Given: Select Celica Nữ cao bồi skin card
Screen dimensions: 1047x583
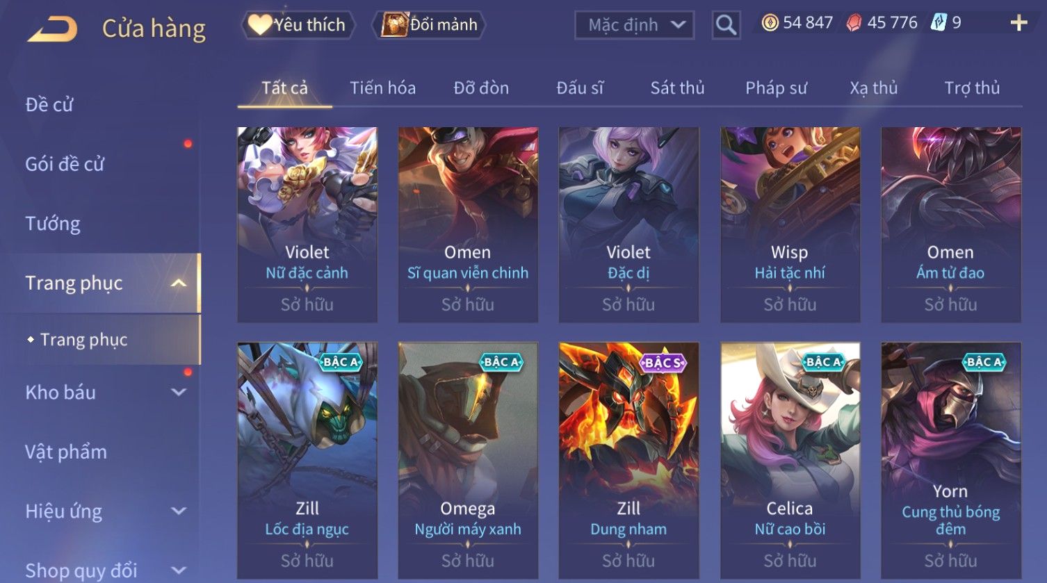Looking at the screenshot, I should (x=790, y=460).
